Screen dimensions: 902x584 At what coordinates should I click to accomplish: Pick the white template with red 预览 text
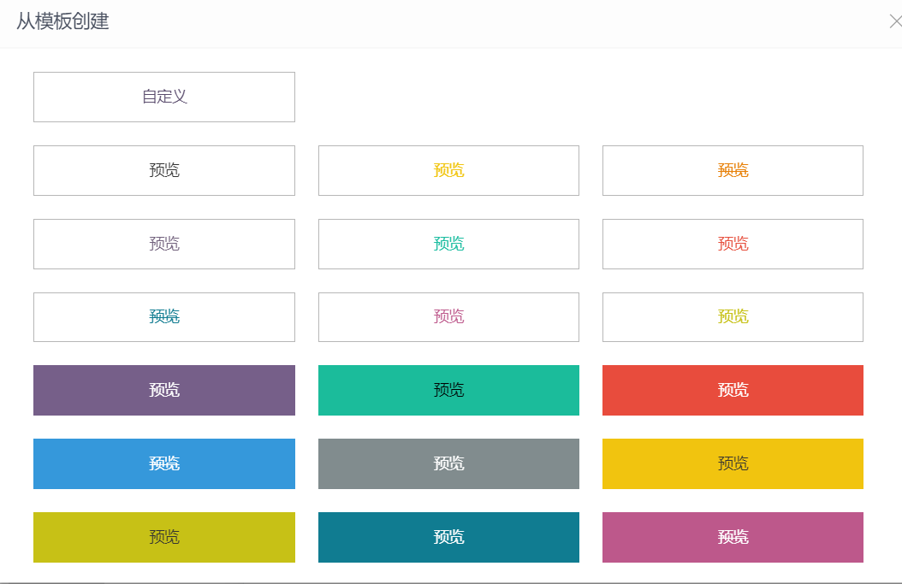pyautogui.click(x=733, y=244)
